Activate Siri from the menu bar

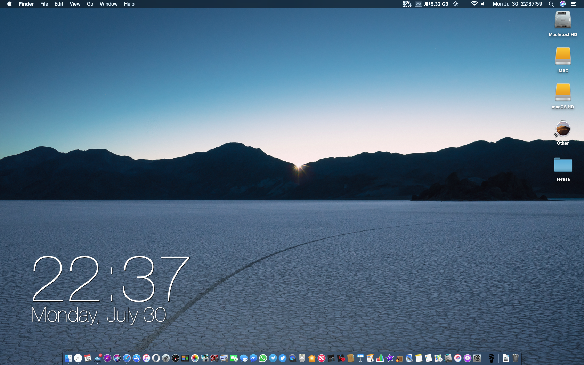(x=562, y=4)
